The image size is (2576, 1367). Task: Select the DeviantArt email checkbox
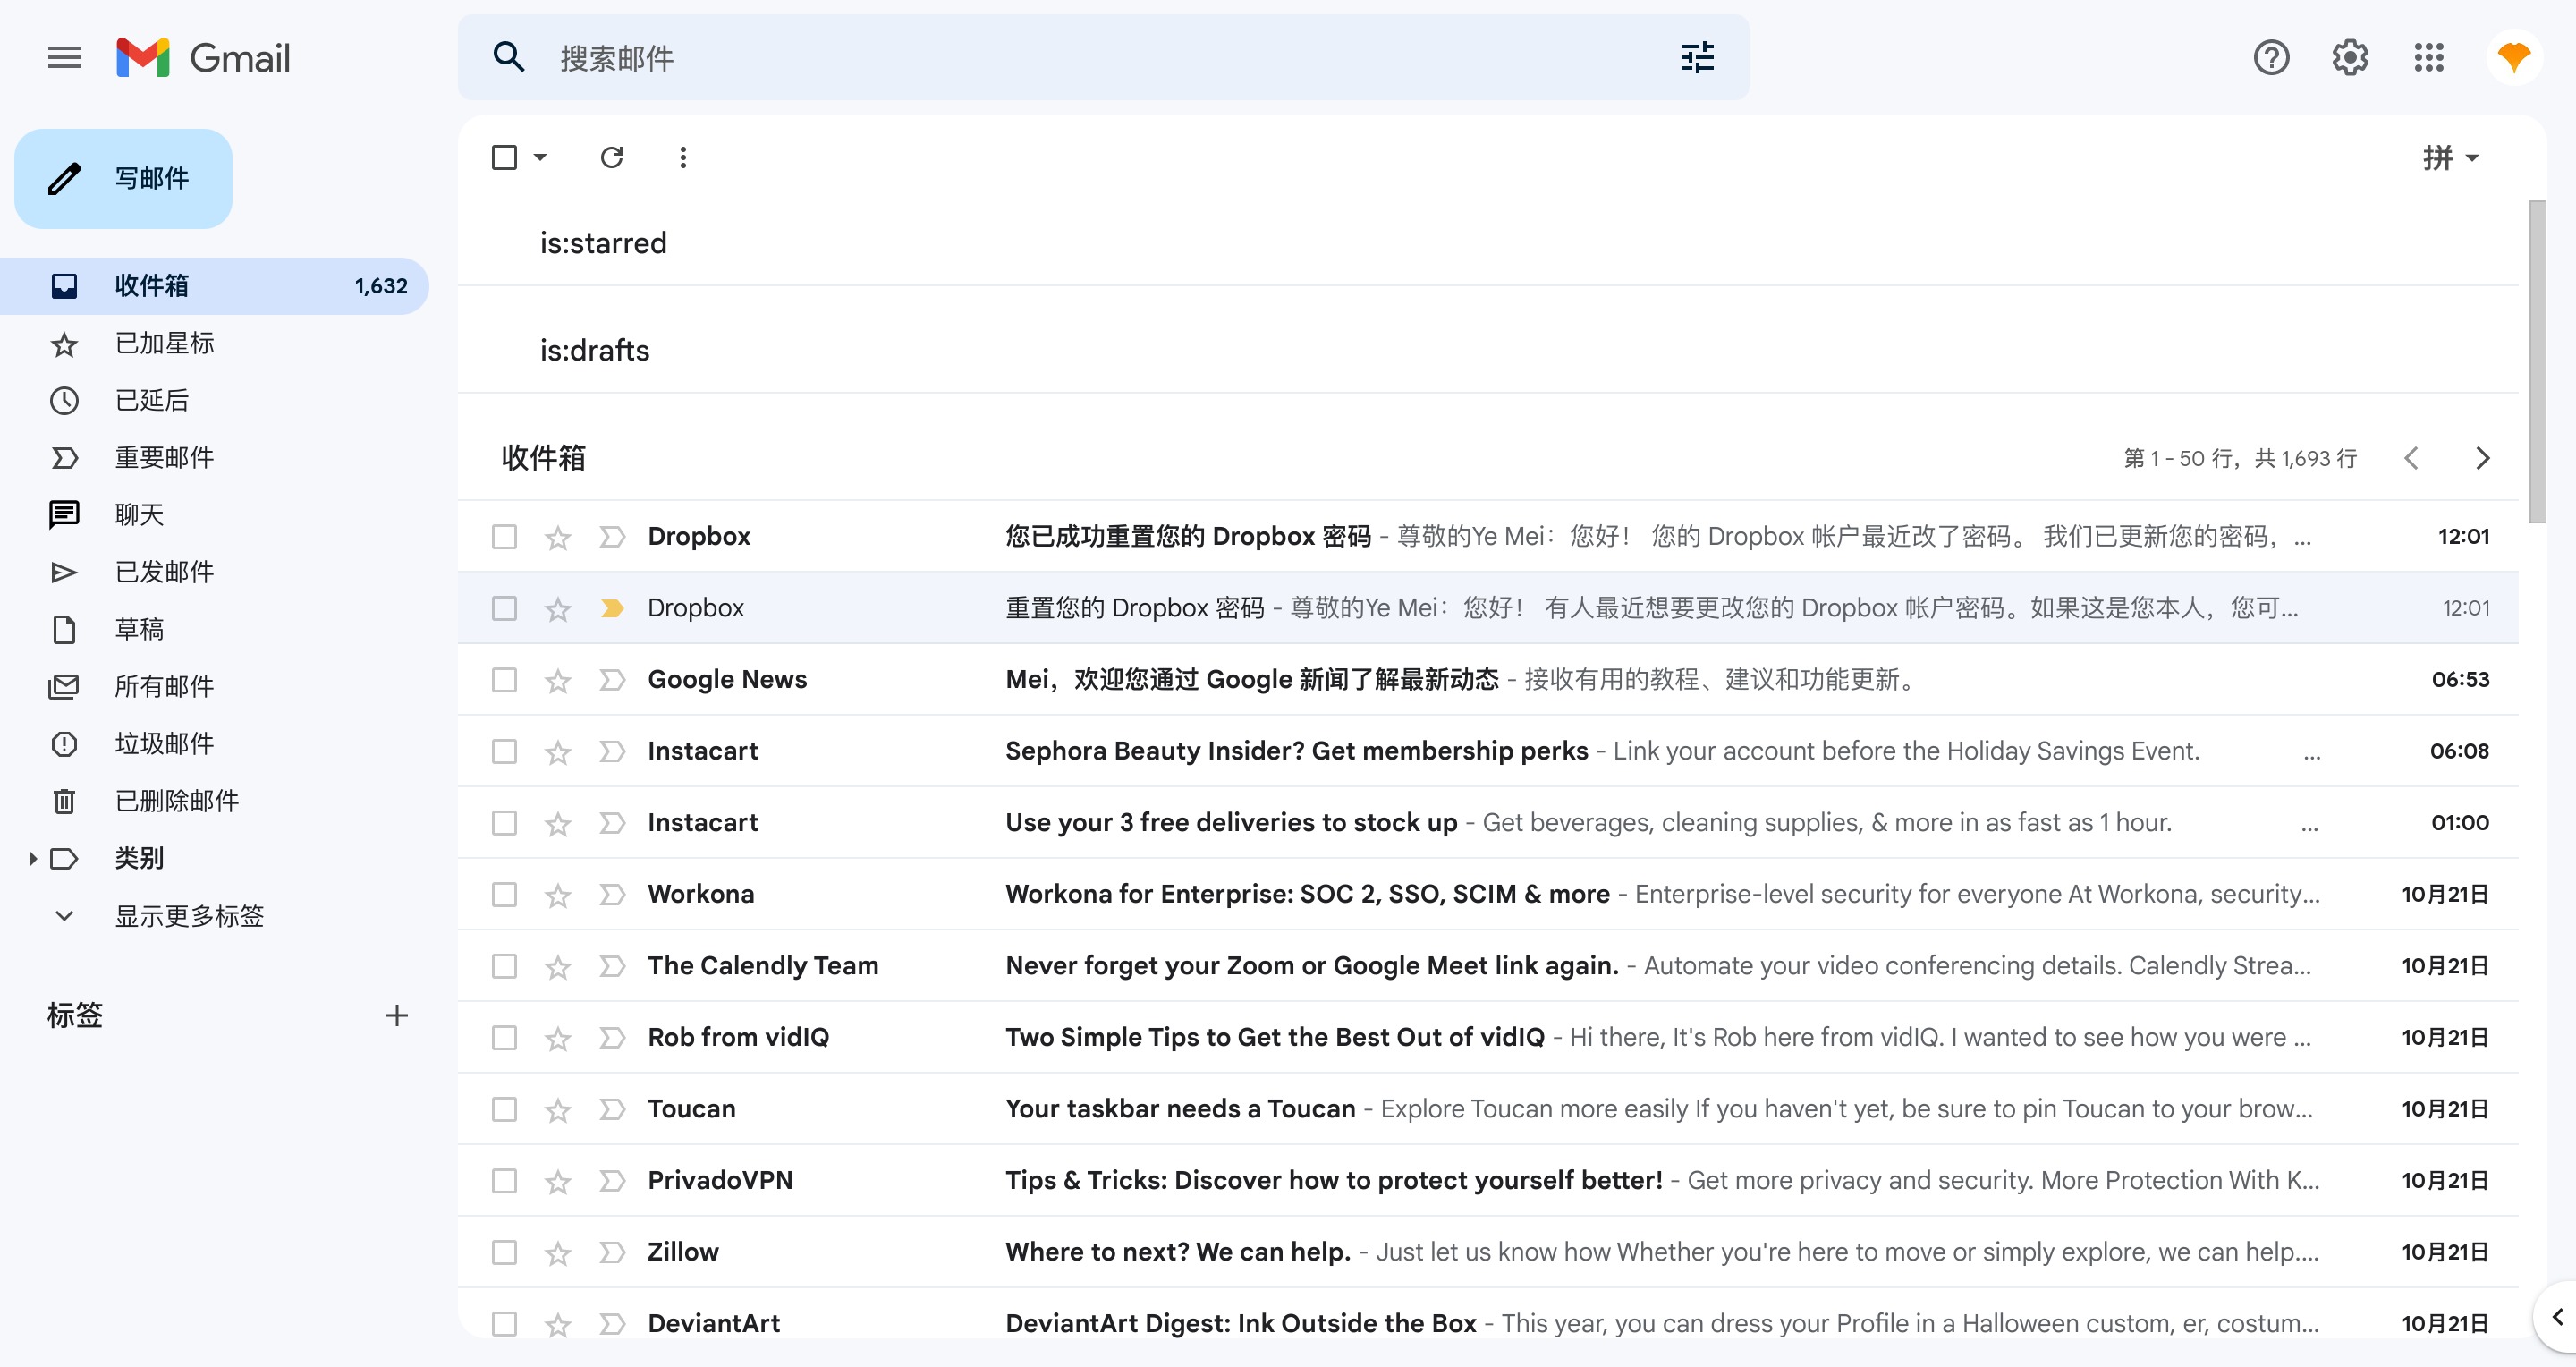[504, 1323]
